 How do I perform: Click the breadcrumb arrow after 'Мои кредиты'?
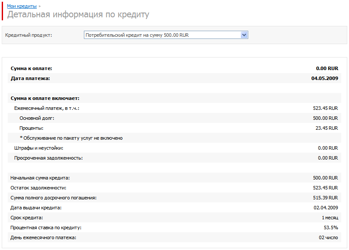tap(40, 6)
